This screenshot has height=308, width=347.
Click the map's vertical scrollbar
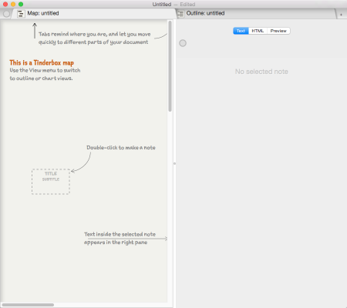[x=170, y=66]
